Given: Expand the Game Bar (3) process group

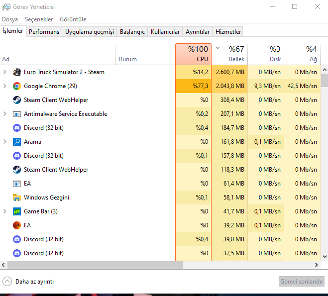Looking at the screenshot, I should coord(5,211).
